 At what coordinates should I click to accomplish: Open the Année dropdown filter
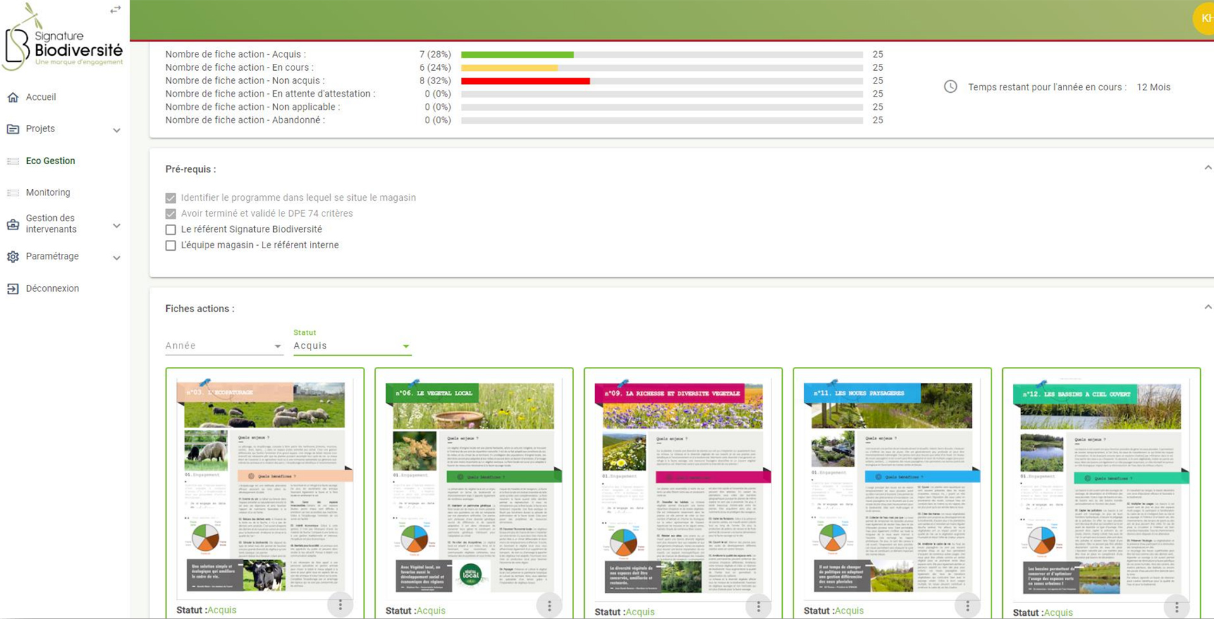point(223,346)
